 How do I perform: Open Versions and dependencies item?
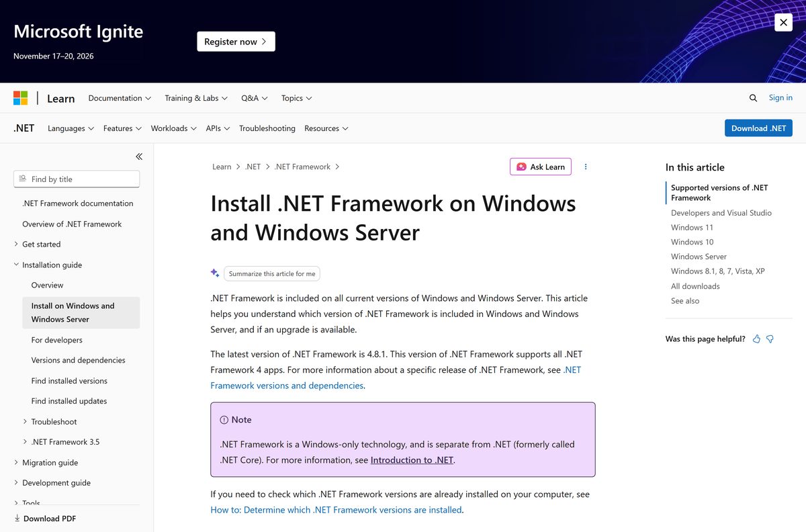(x=78, y=360)
